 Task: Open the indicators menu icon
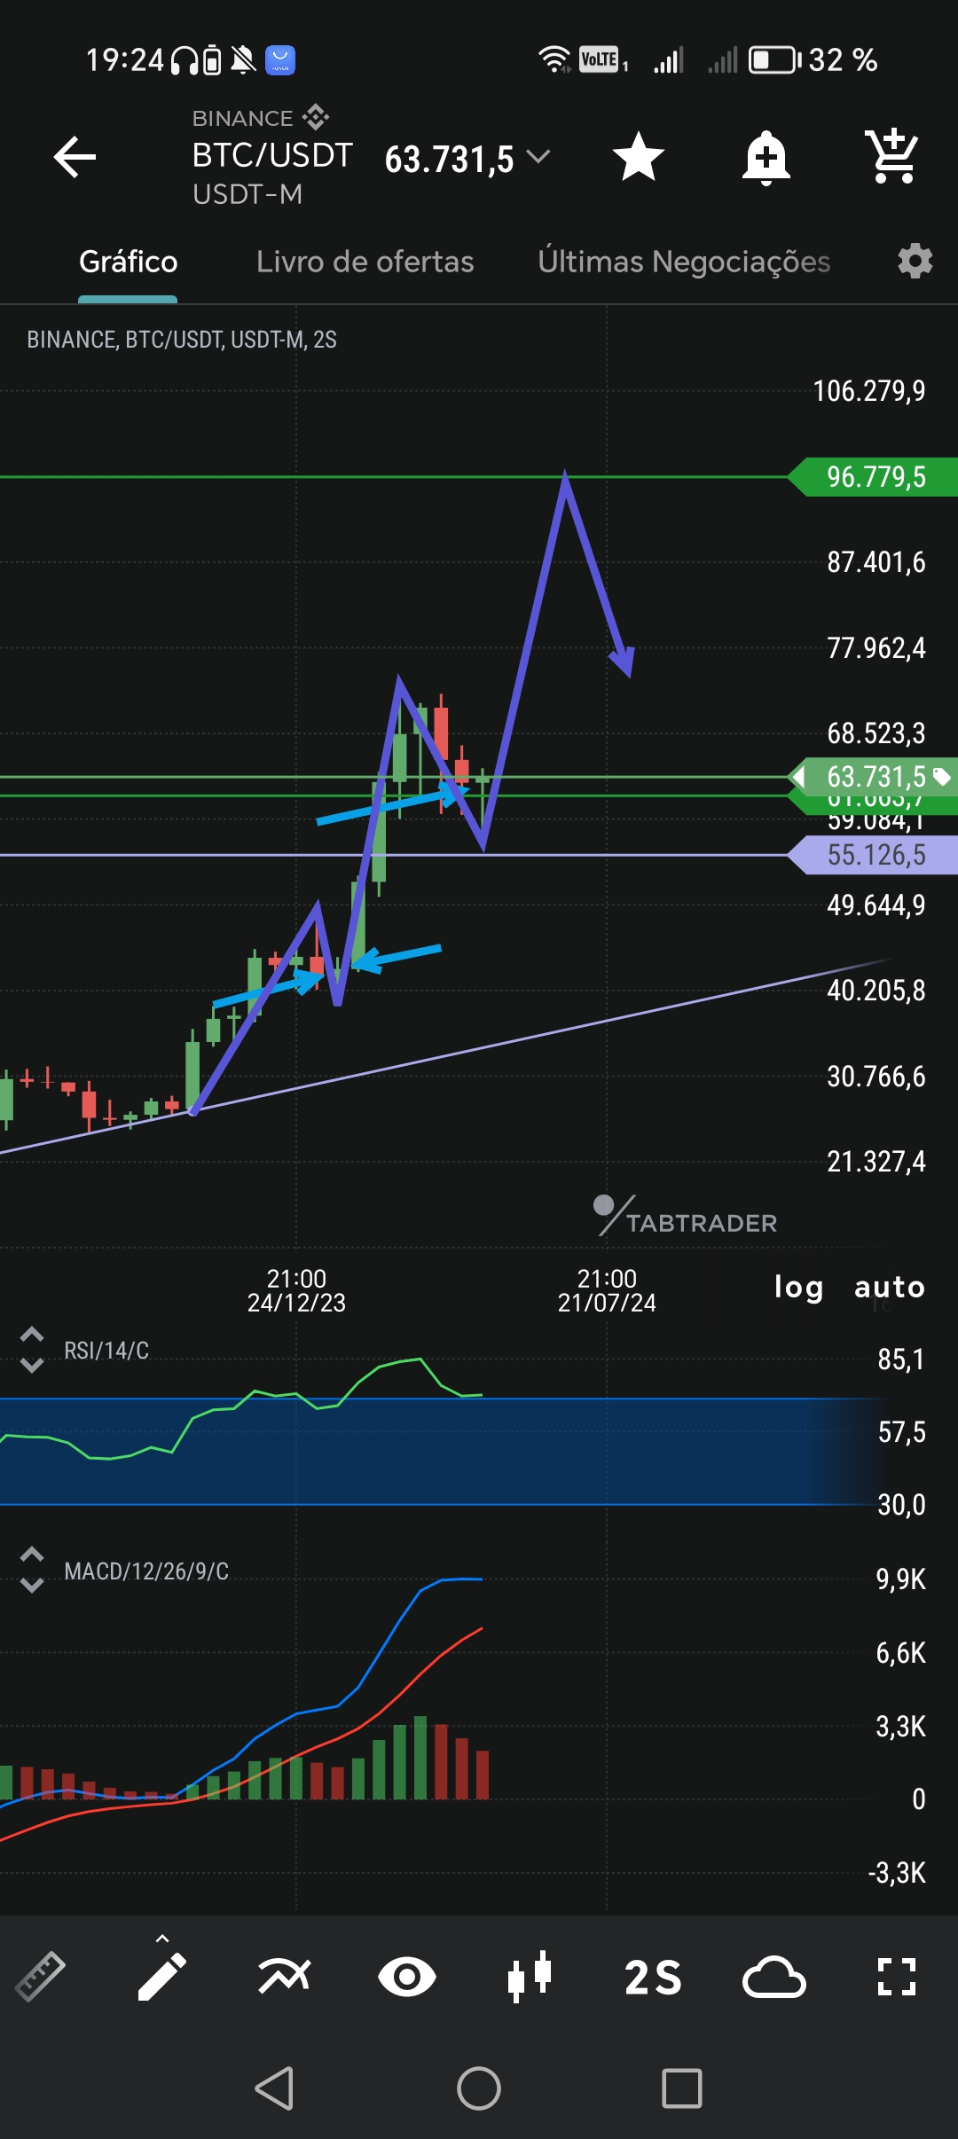pyautogui.click(x=284, y=1977)
